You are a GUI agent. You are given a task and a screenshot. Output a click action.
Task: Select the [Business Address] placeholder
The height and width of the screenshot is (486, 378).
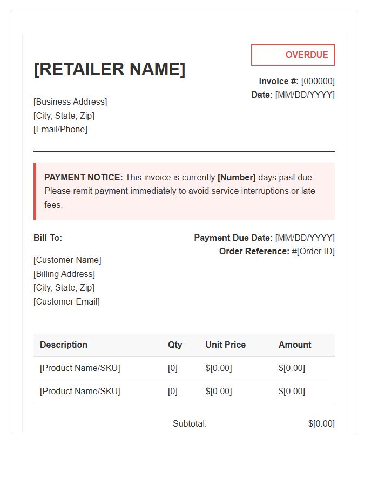70,102
